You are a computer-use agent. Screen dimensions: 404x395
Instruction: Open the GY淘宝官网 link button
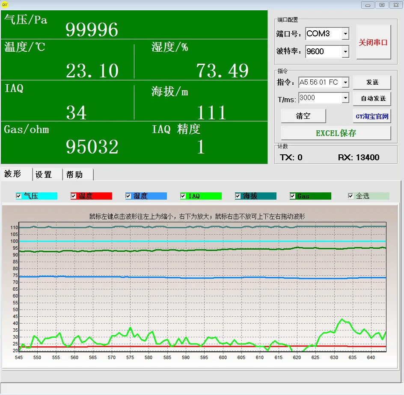click(x=372, y=116)
